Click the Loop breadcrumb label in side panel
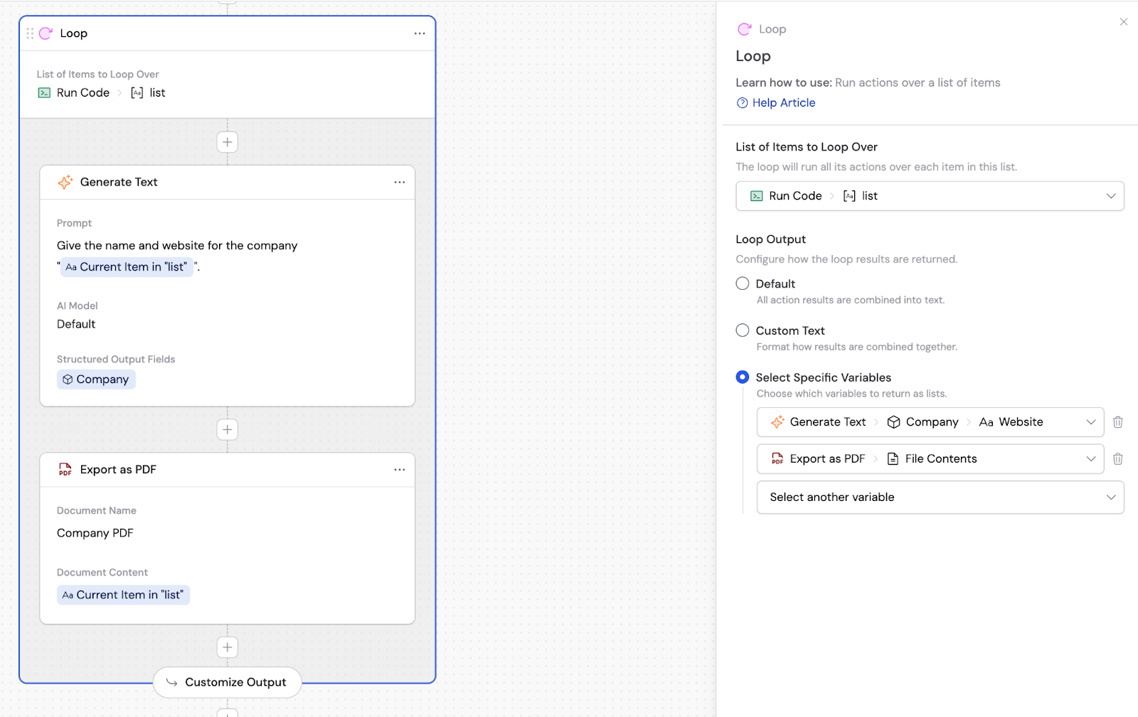 tap(772, 29)
